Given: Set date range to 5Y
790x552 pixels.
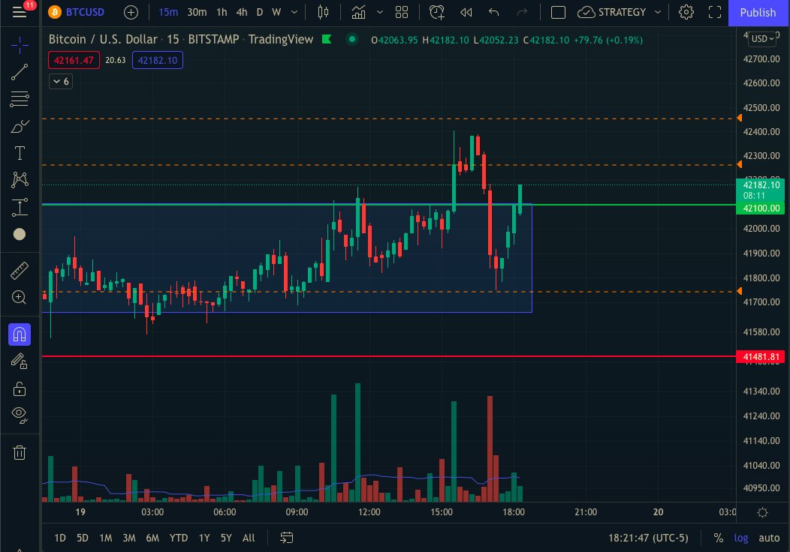Looking at the screenshot, I should [226, 538].
